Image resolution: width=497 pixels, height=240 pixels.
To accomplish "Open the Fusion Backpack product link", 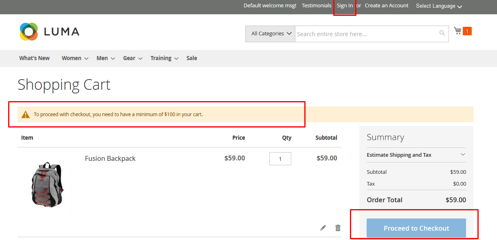I will point(110,158).
